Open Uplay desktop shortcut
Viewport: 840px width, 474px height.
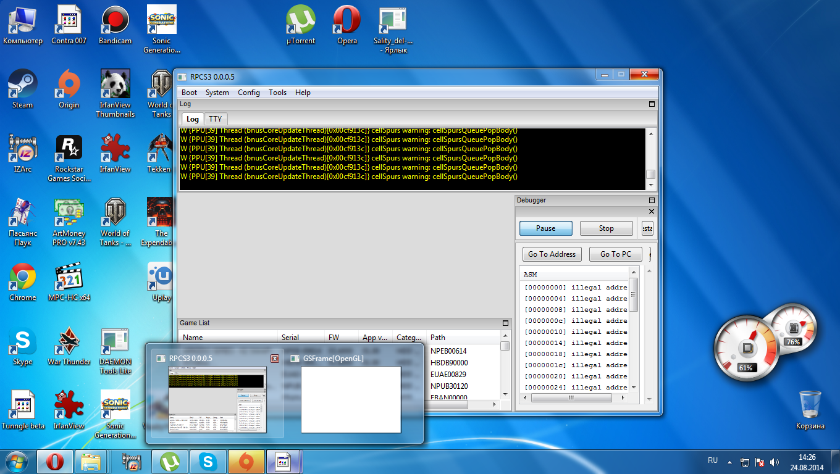tap(162, 281)
